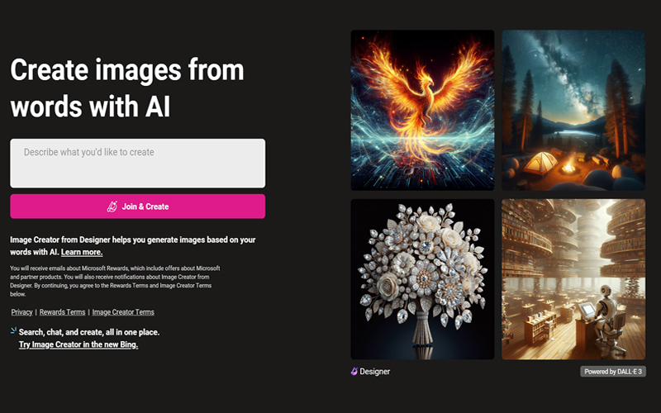Viewport: 661px width, 413px height.
Task: Click the 'Create images from words with AI' heading
Action: [x=127, y=88]
